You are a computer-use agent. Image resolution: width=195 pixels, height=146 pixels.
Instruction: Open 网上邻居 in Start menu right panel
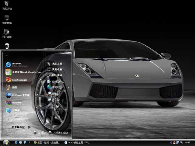(x=55, y=75)
